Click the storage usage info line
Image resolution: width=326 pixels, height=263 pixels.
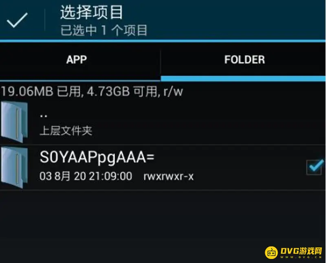coord(92,92)
